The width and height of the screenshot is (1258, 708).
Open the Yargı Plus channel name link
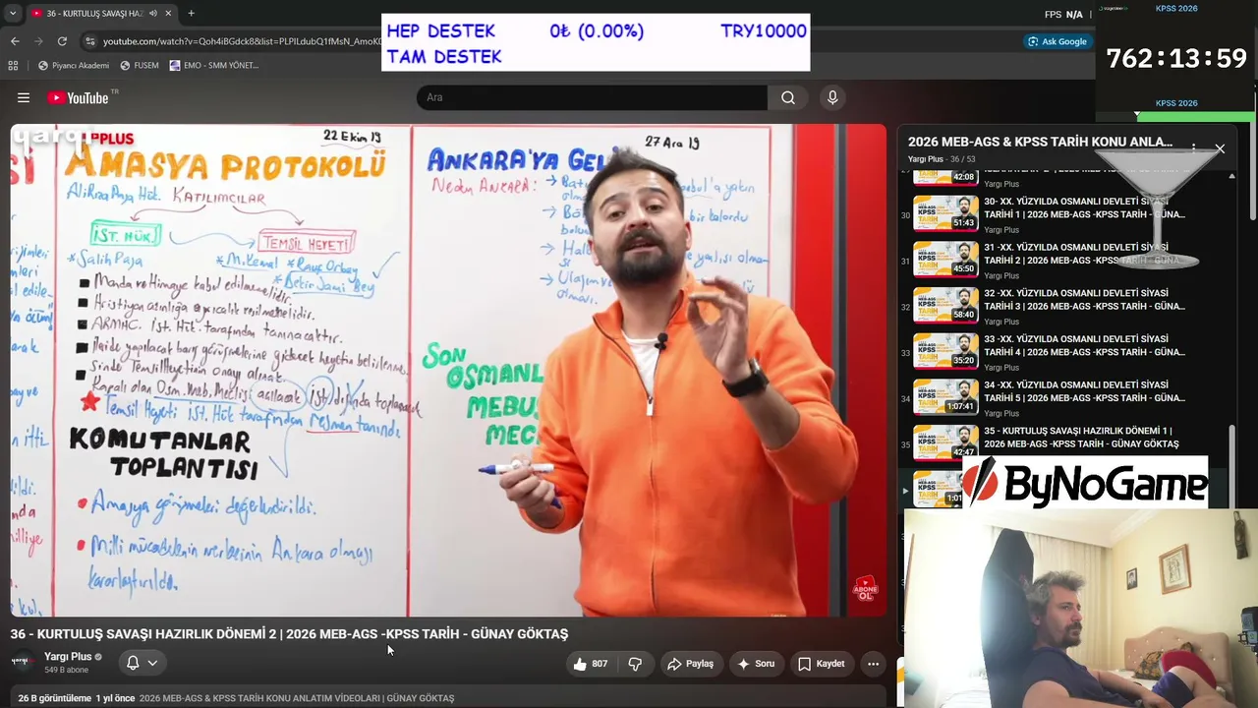[68, 656]
